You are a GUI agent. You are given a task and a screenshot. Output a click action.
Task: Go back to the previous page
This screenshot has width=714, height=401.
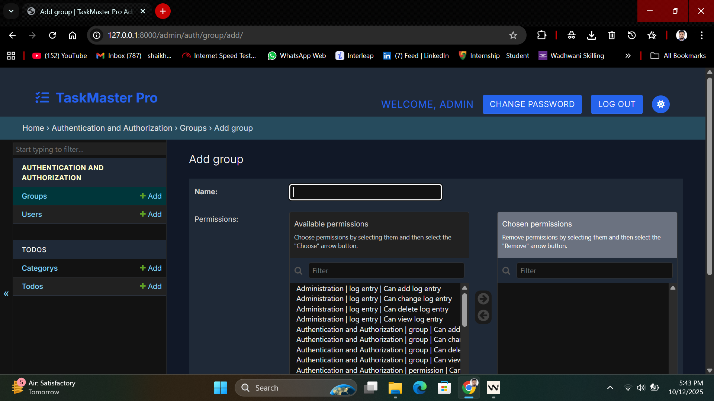coord(12,35)
